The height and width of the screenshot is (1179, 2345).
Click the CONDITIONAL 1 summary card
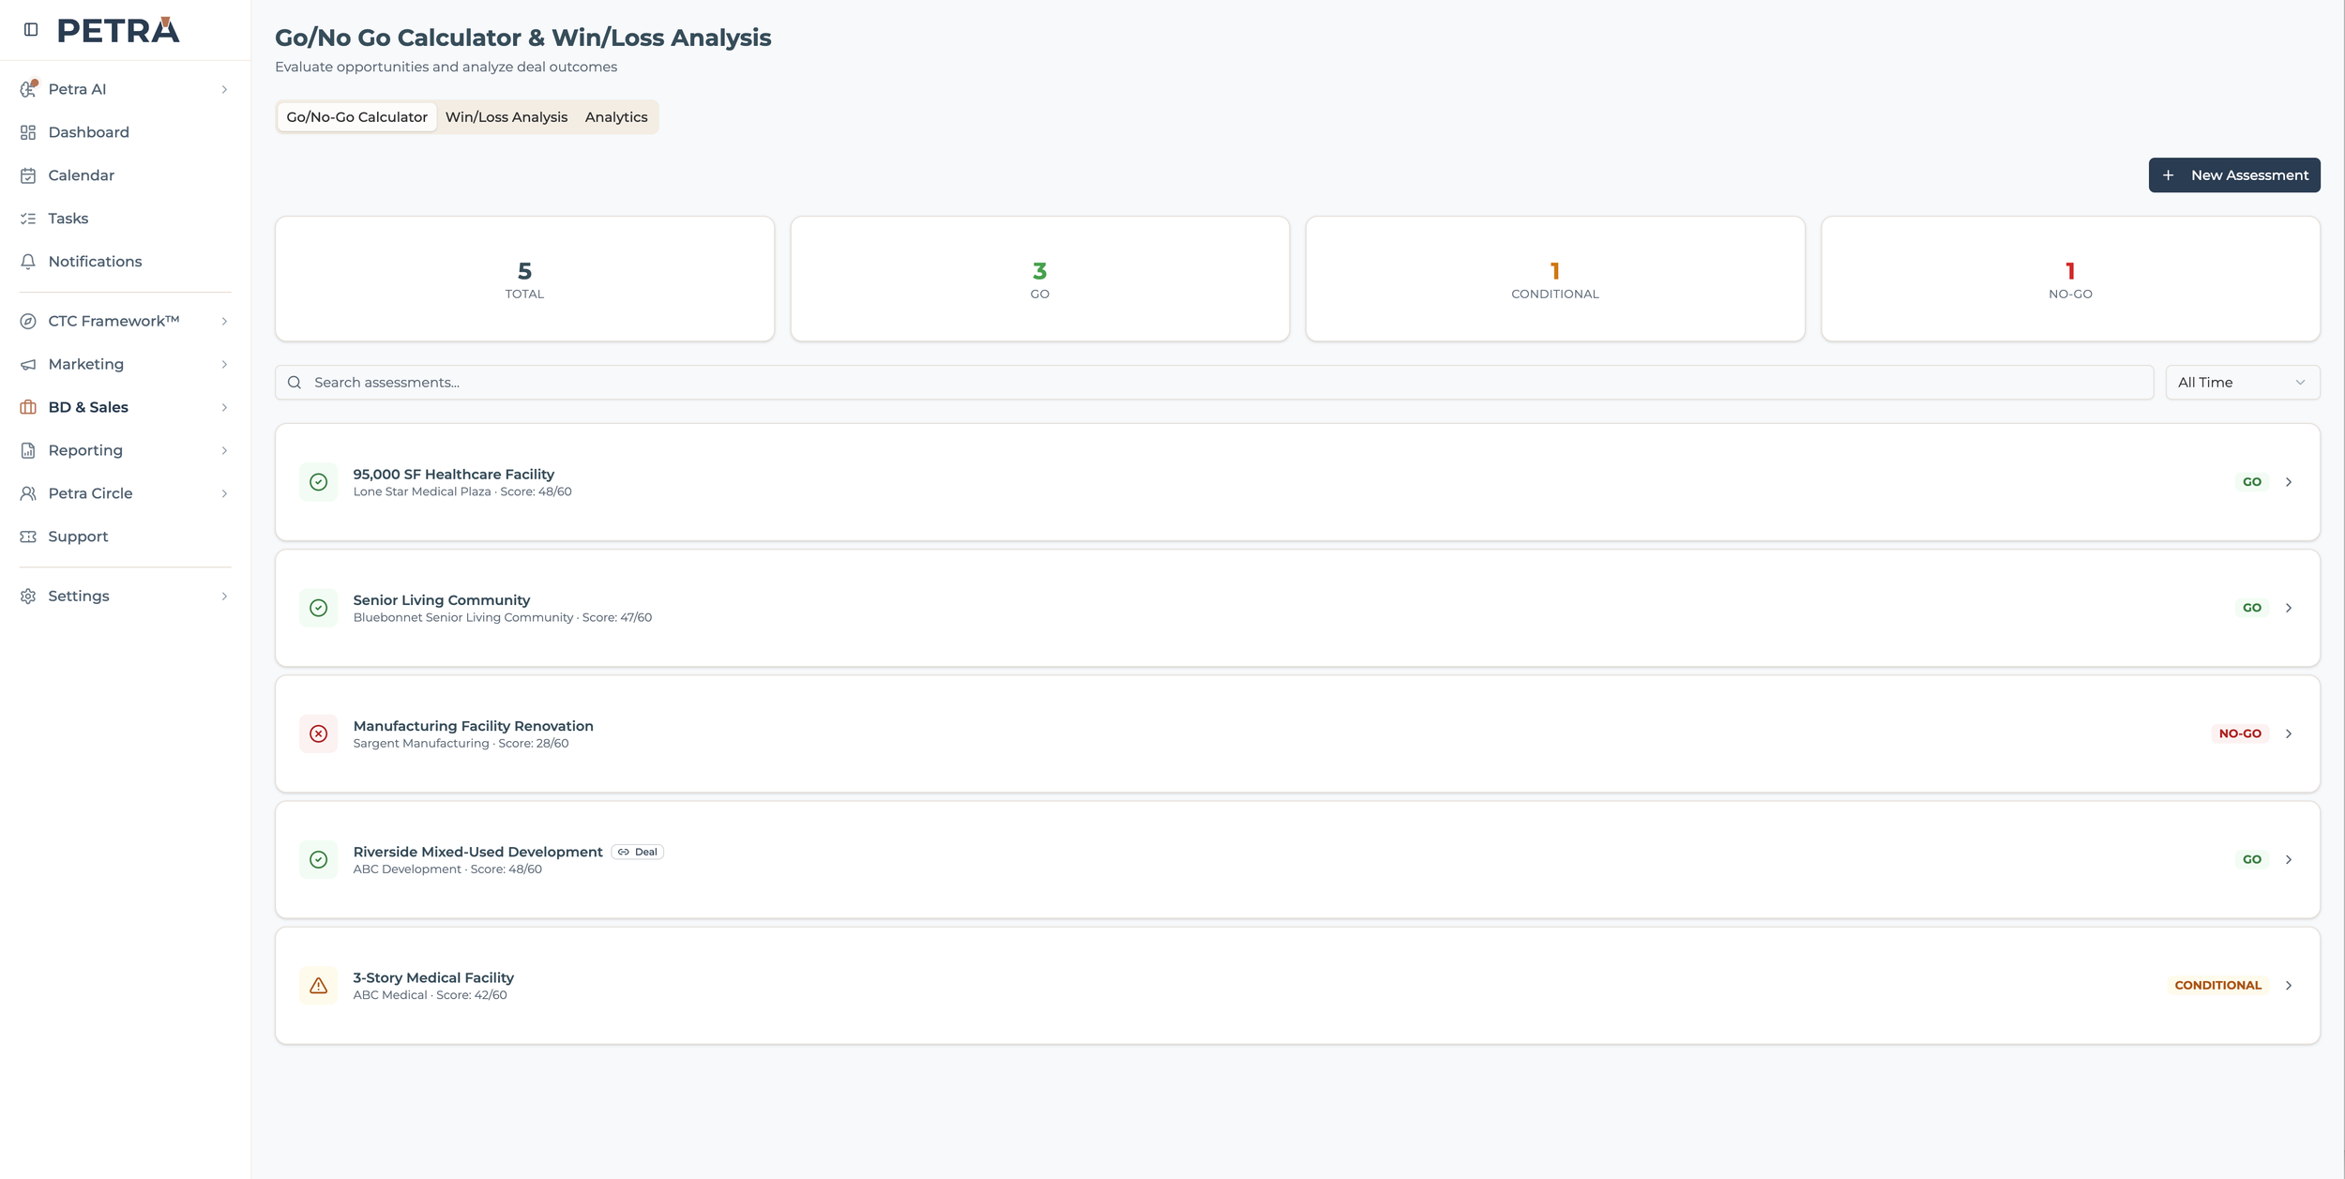(x=1555, y=279)
